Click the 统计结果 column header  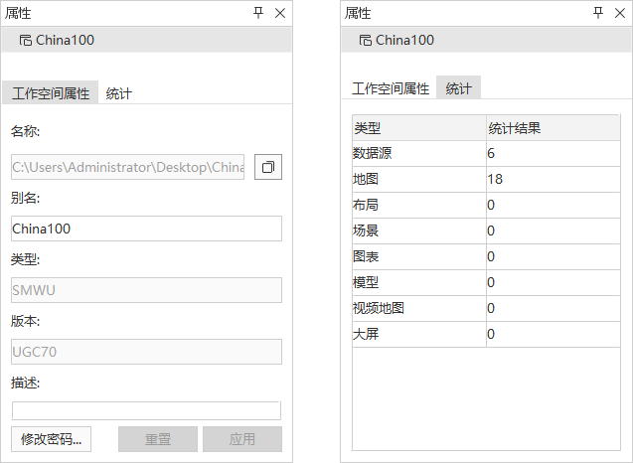552,128
